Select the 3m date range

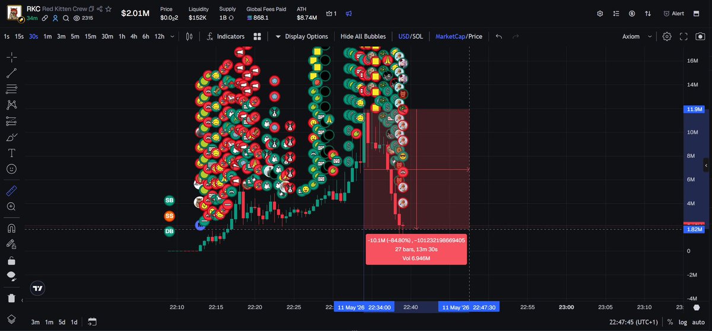pos(36,322)
